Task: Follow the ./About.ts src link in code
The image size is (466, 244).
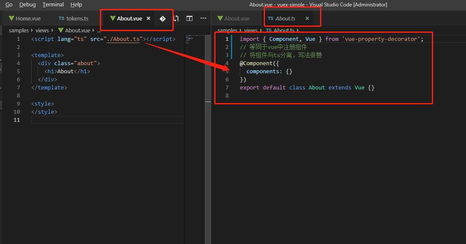Action: pos(123,39)
